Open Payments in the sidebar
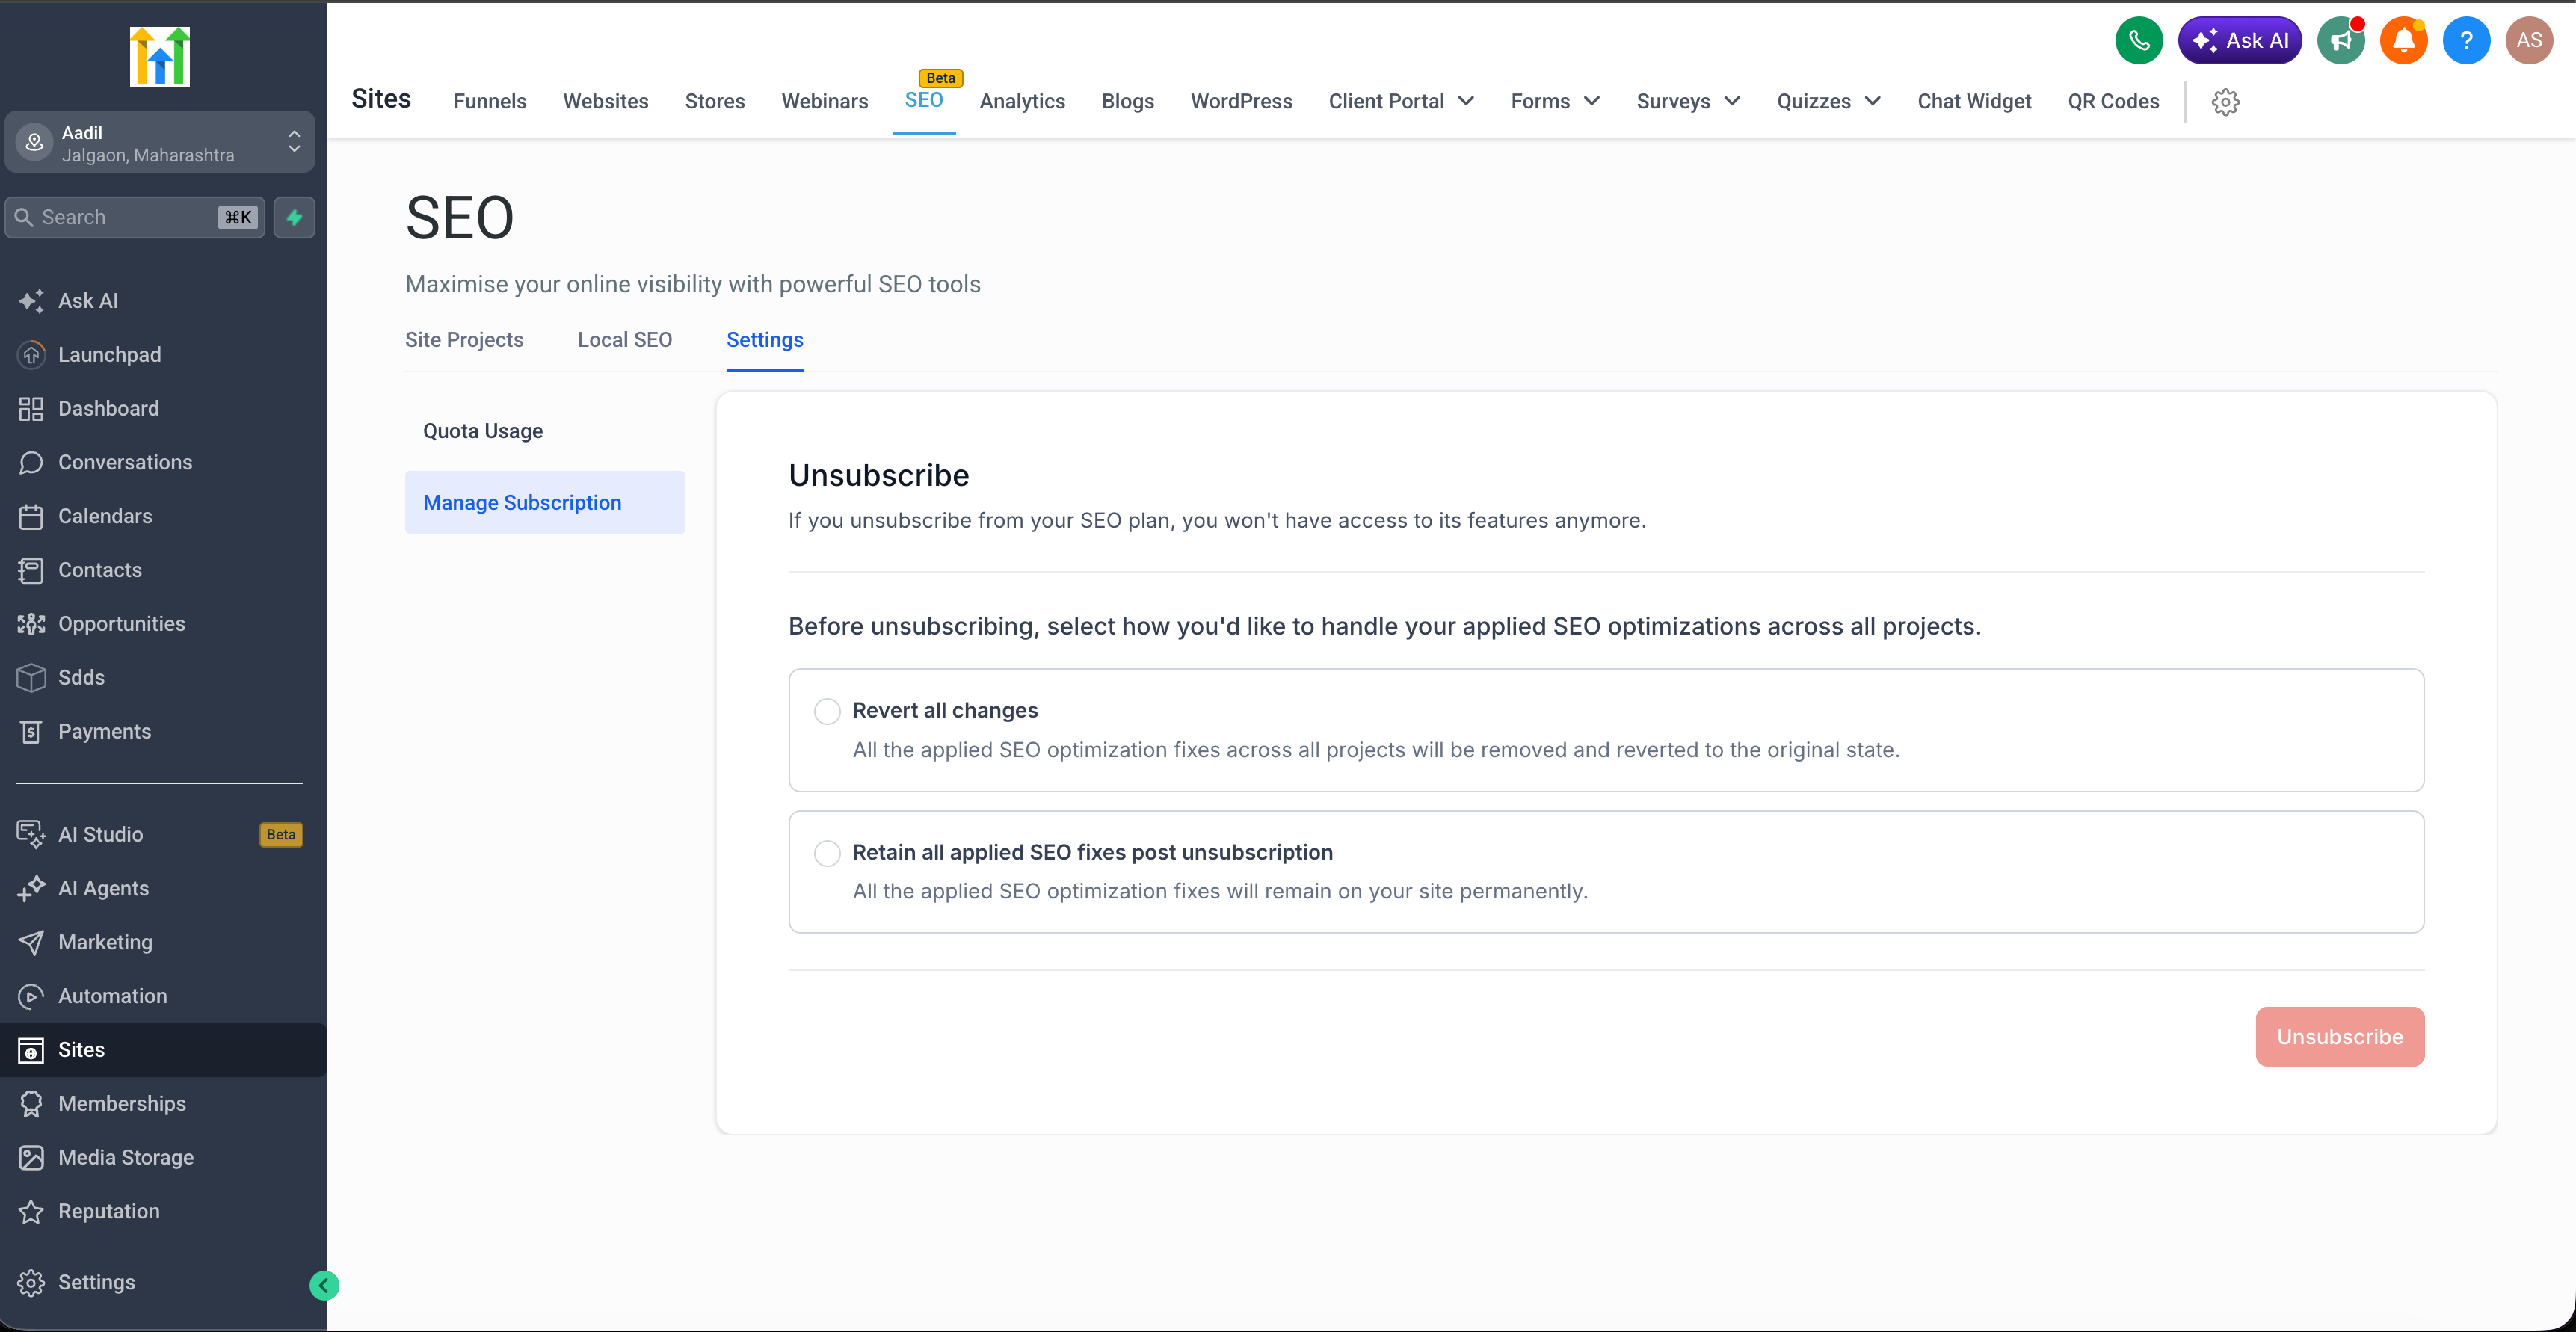This screenshot has width=2576, height=1332. click(x=163, y=732)
